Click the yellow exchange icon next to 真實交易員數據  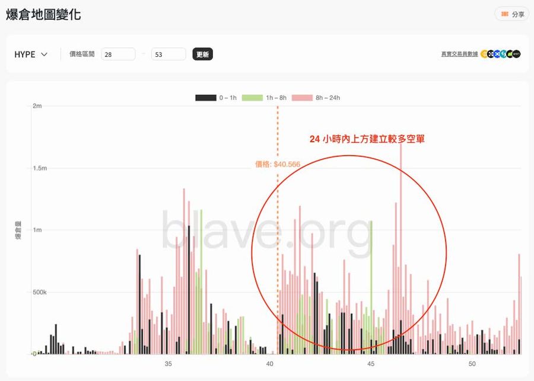(x=485, y=54)
